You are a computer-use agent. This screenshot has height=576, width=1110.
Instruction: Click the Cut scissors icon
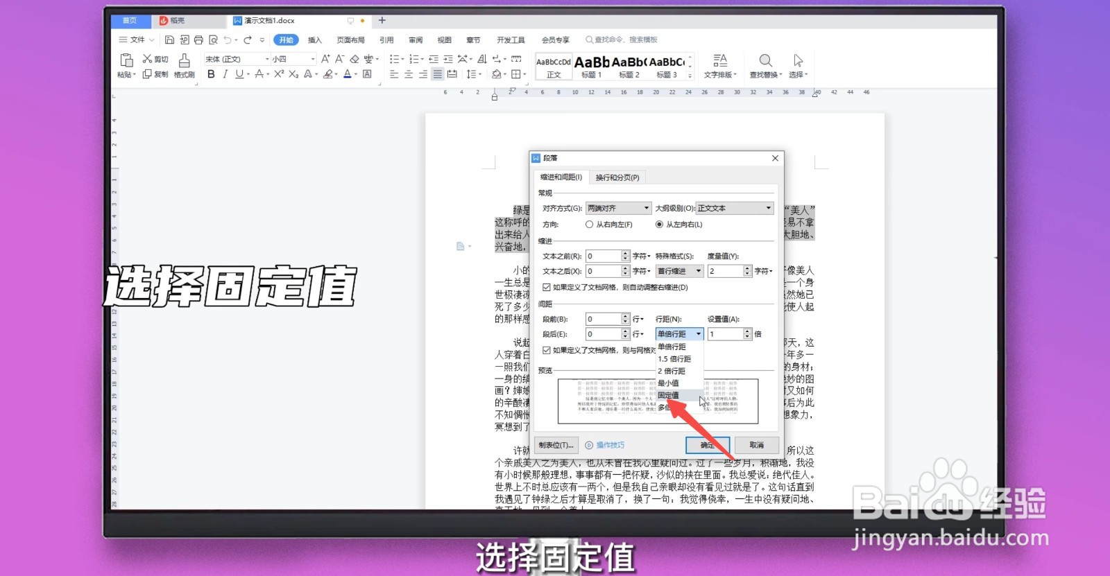pyautogui.click(x=147, y=59)
